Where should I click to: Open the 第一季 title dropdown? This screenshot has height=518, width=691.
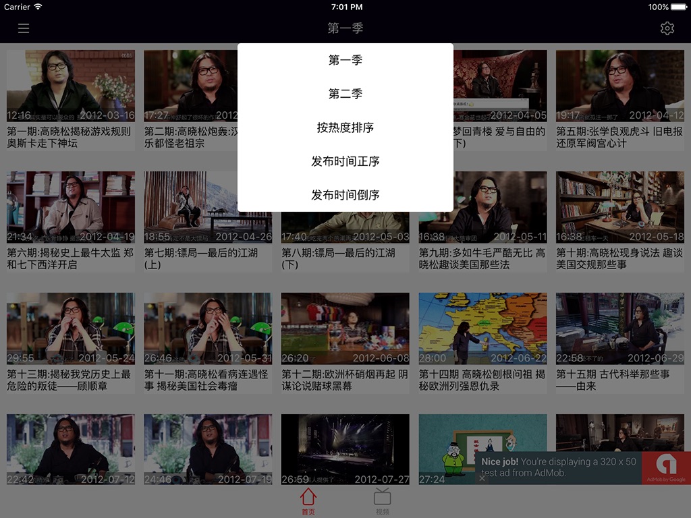point(345,28)
